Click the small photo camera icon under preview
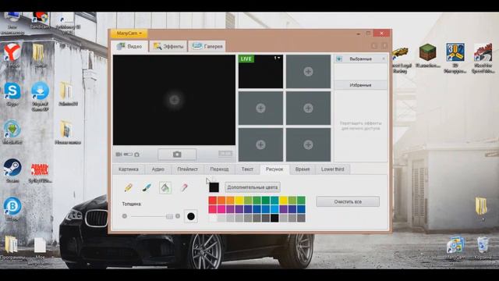 [x=137, y=155]
